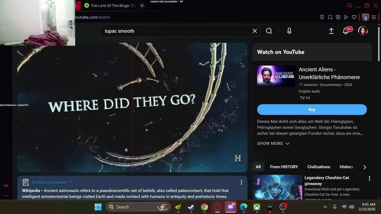Open the Opera profile picture icon
This screenshot has height=214, width=381.
point(366,17)
